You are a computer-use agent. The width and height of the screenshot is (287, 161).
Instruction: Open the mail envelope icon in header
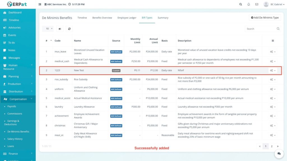click(257, 4)
